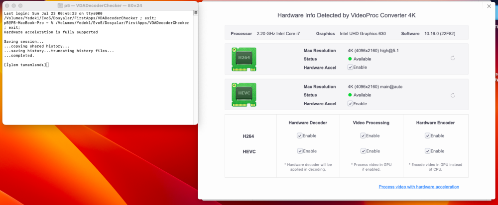Disable HEVC Hardware Accel in the HEVC Max Resolution panel
Screen dimensions: 498x205
350,103
